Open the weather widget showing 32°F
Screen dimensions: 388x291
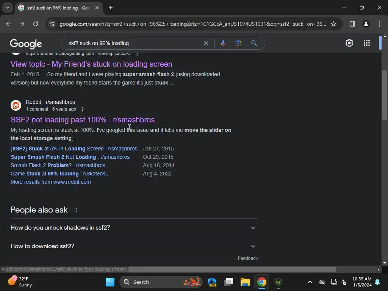[x=20, y=282]
